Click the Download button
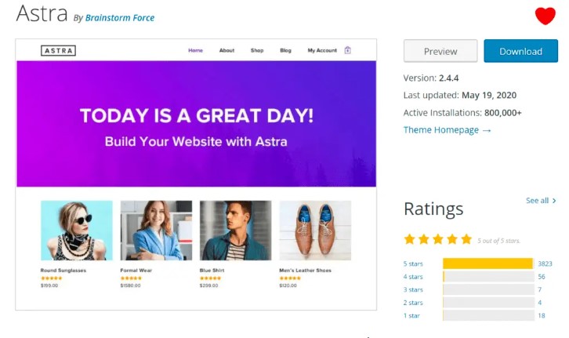 520,51
